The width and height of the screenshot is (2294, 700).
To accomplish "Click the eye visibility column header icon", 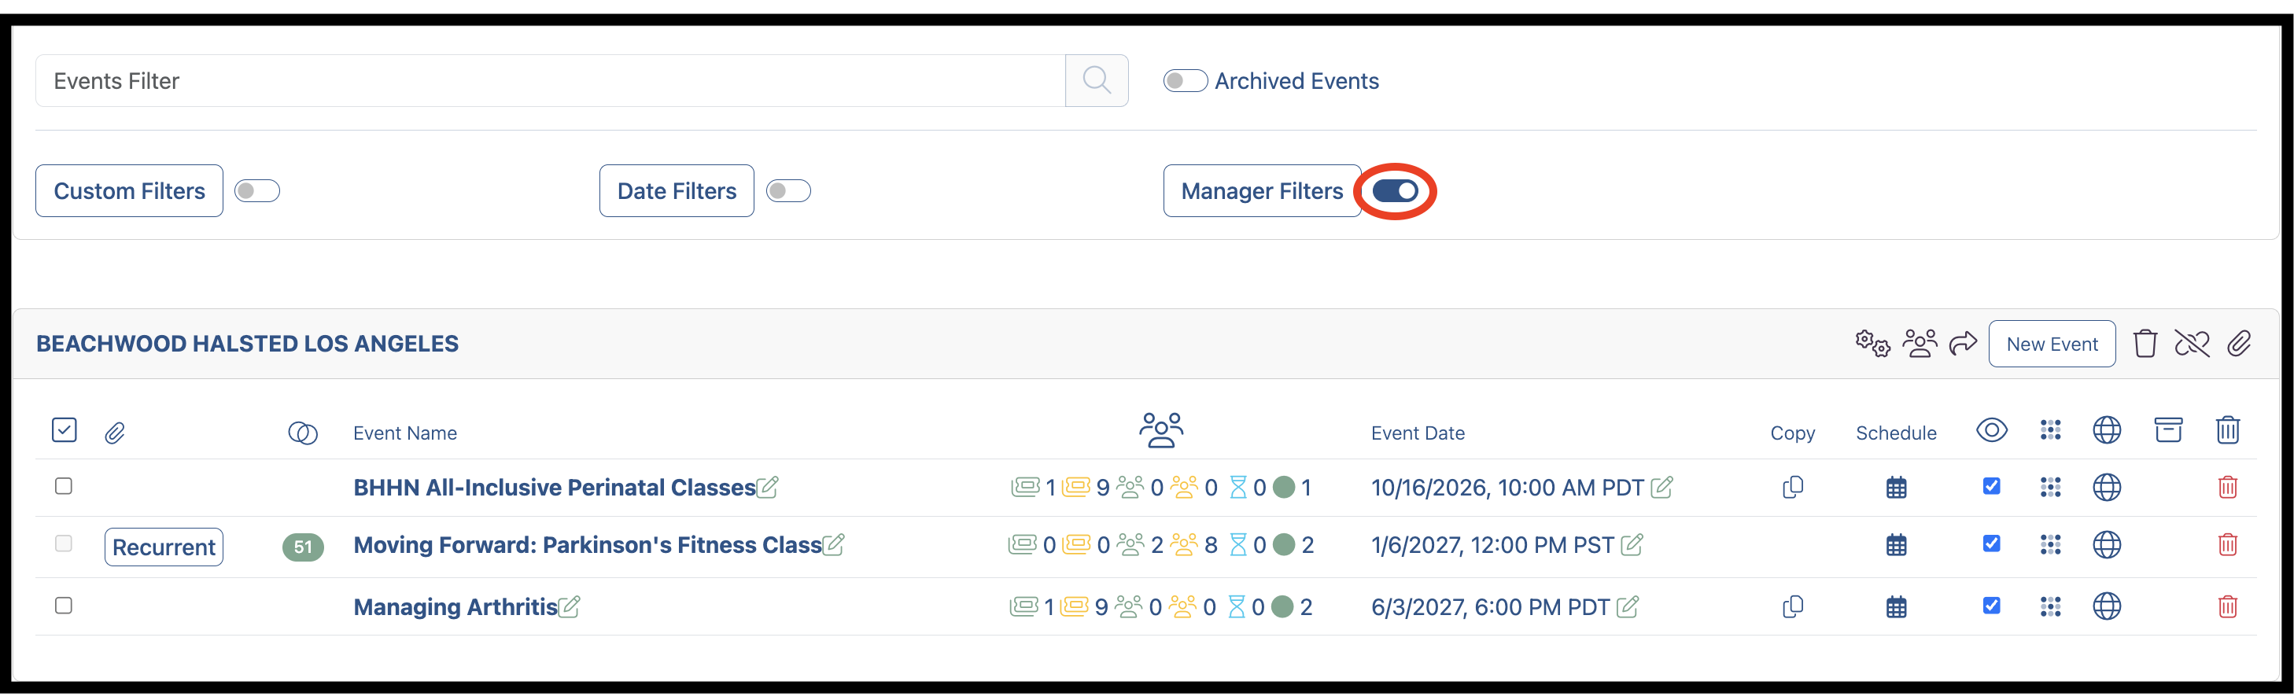I will click(x=1992, y=430).
